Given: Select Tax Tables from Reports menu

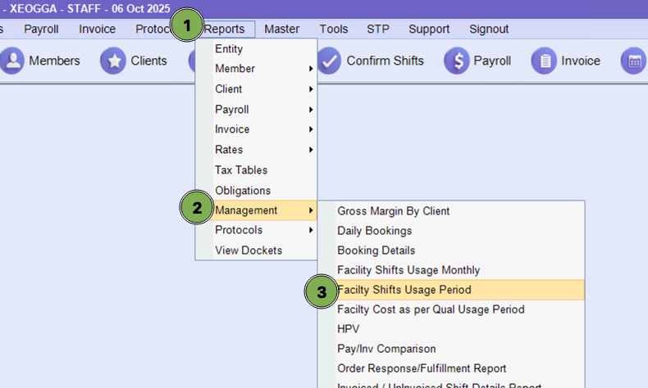Looking at the screenshot, I should [241, 170].
